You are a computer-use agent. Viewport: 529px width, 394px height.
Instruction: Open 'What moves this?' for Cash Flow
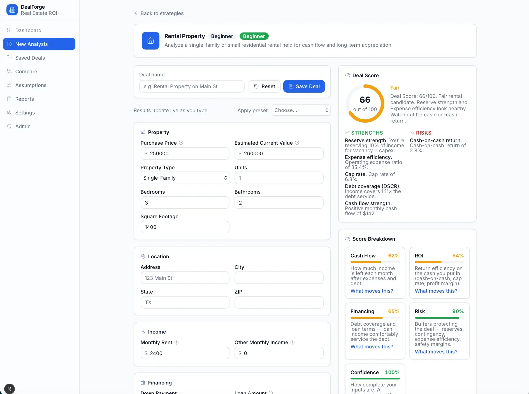[x=372, y=291]
